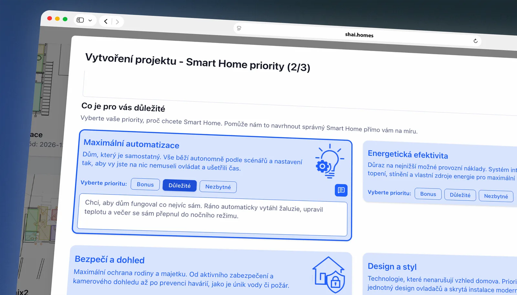The image size is (517, 295).
Task: Minimize the window with the yellow button
Action: pos(57,19)
